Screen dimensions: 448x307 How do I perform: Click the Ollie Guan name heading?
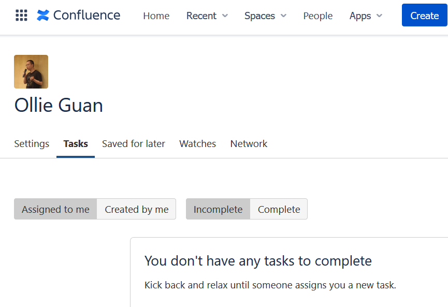coord(59,105)
